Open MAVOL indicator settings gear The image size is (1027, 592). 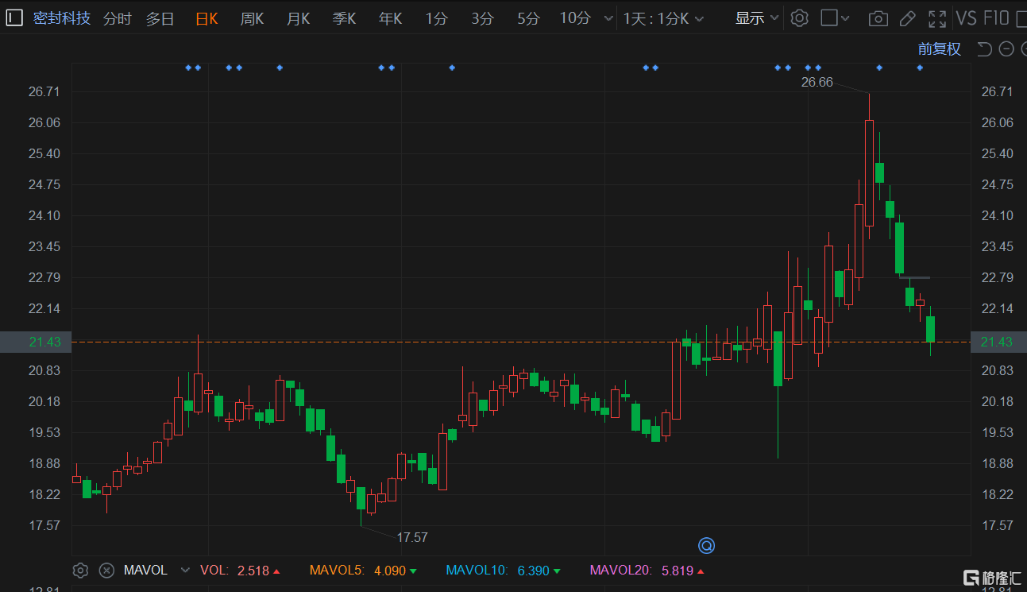click(x=80, y=570)
